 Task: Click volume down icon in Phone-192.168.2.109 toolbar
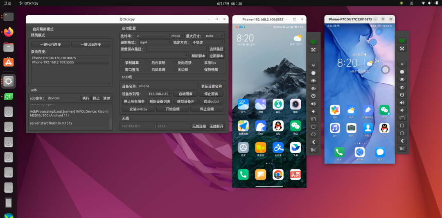click(x=313, y=111)
